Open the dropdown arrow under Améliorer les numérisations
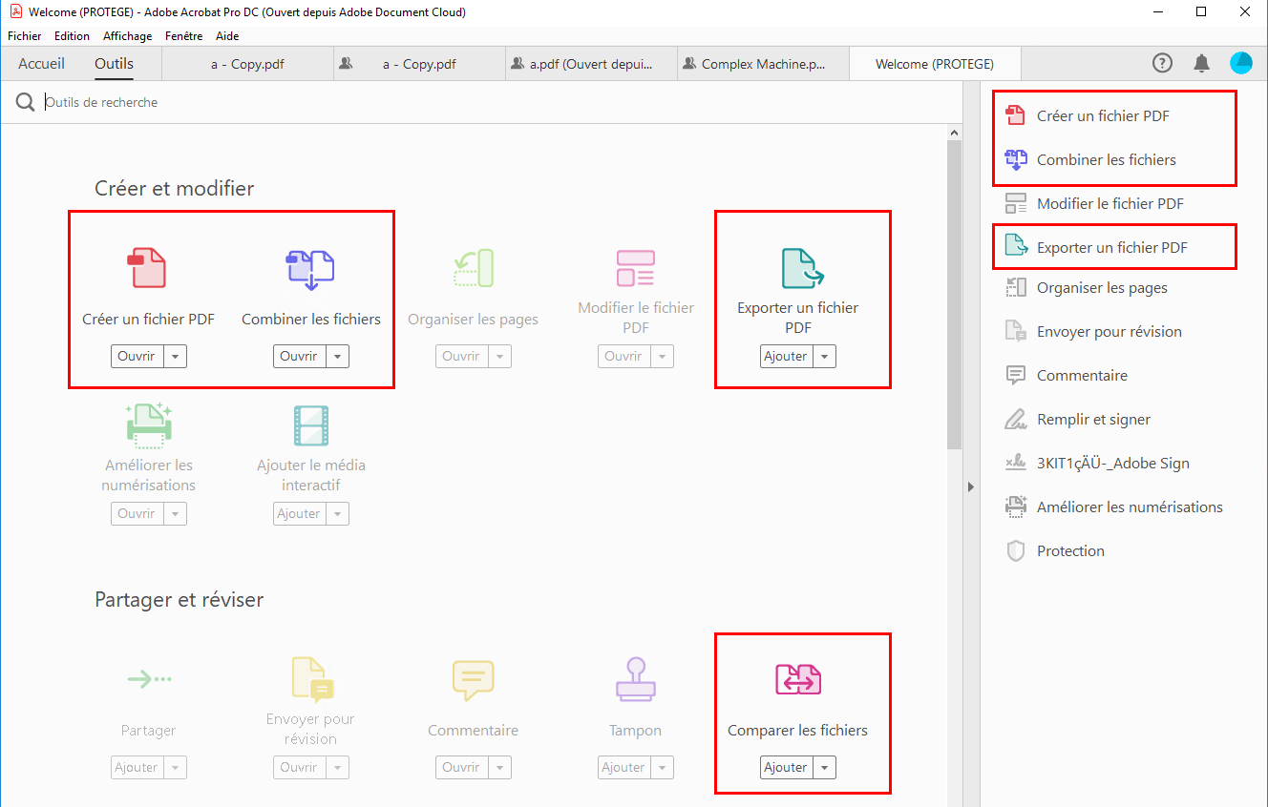The height and width of the screenshot is (807, 1268). tap(175, 513)
